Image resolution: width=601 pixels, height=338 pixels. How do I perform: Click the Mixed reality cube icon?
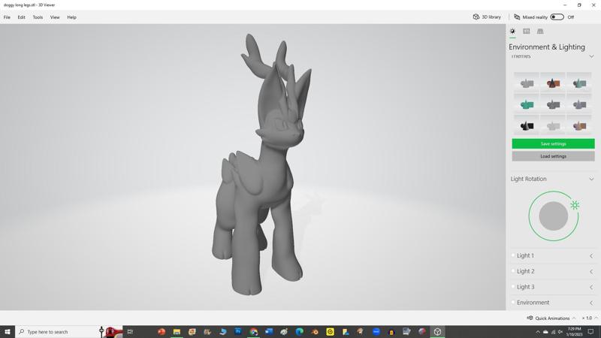517,17
